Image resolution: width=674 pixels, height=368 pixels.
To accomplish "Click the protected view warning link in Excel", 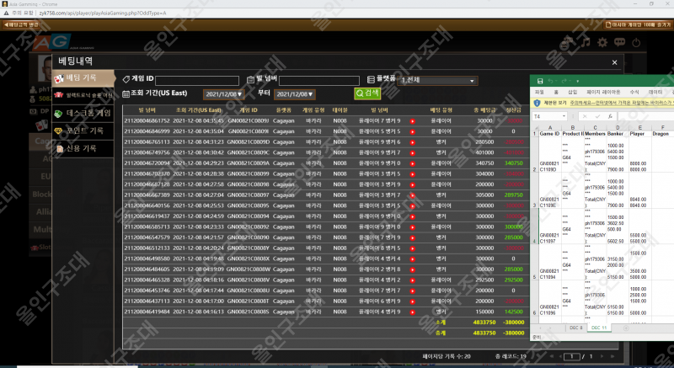I will click(622, 103).
